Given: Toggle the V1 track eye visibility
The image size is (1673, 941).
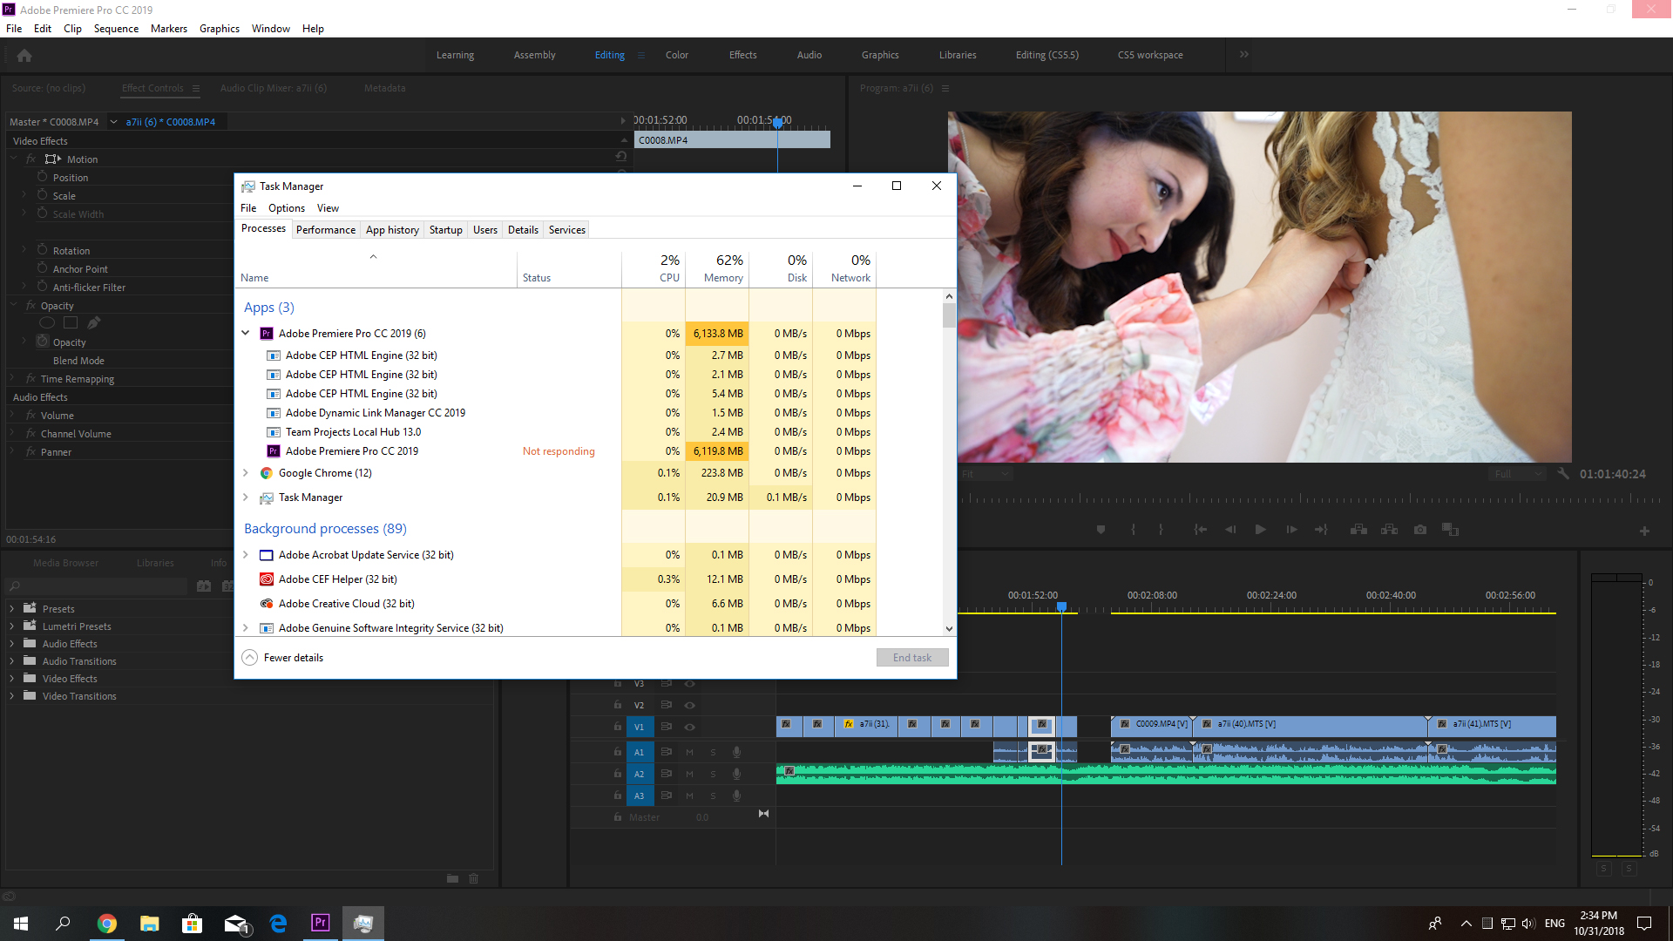Looking at the screenshot, I should coord(689,727).
